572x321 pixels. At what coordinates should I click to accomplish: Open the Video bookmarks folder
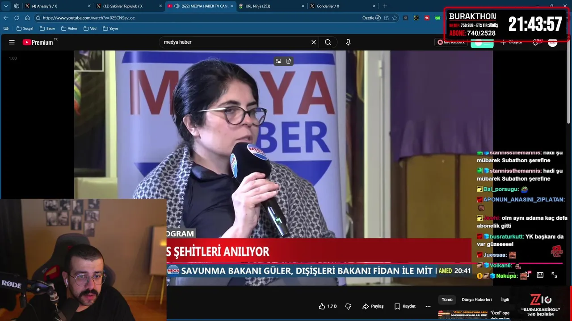click(x=69, y=29)
